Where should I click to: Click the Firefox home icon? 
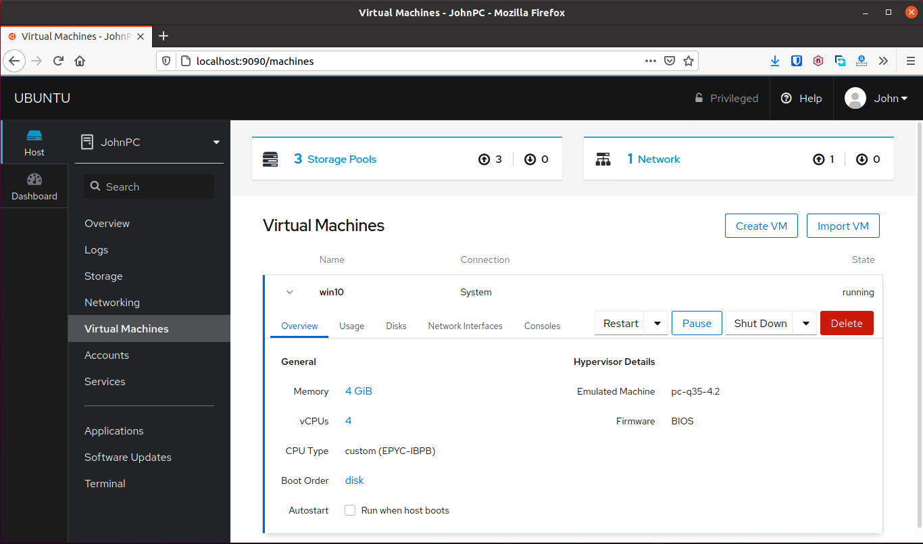coord(80,61)
